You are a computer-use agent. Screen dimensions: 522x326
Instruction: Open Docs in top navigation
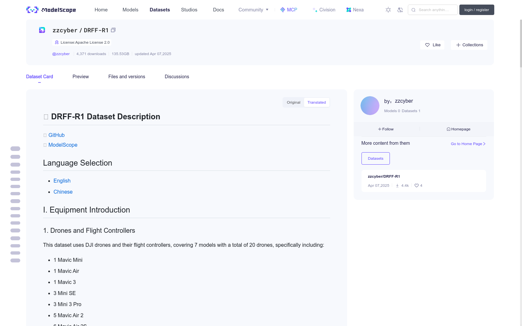point(219,10)
